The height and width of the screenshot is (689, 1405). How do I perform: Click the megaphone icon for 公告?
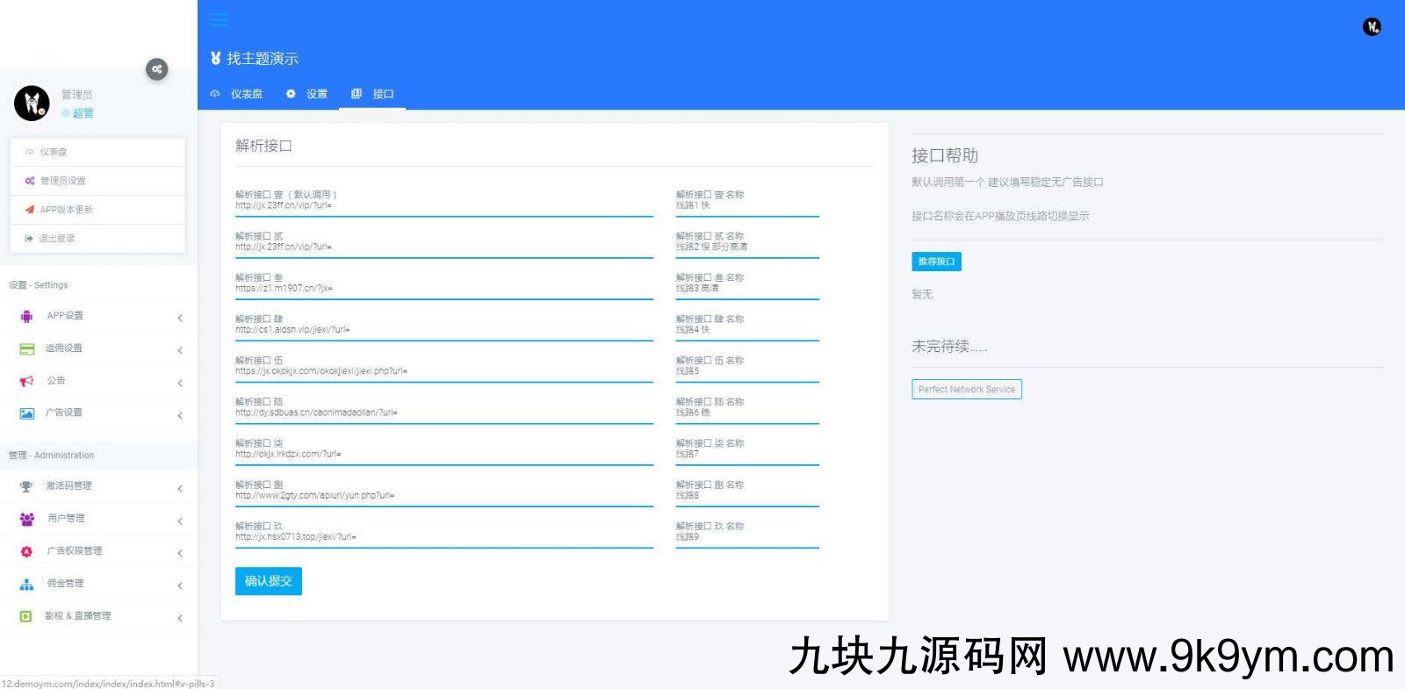(26, 381)
